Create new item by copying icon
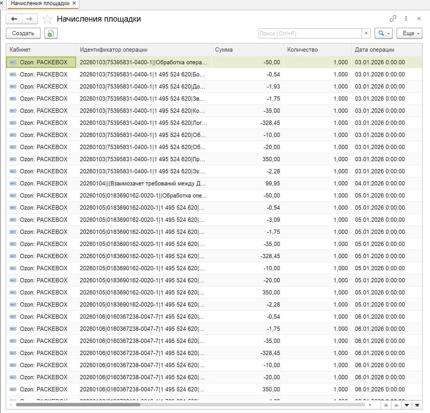This screenshot has height=413, width=430. [51, 34]
